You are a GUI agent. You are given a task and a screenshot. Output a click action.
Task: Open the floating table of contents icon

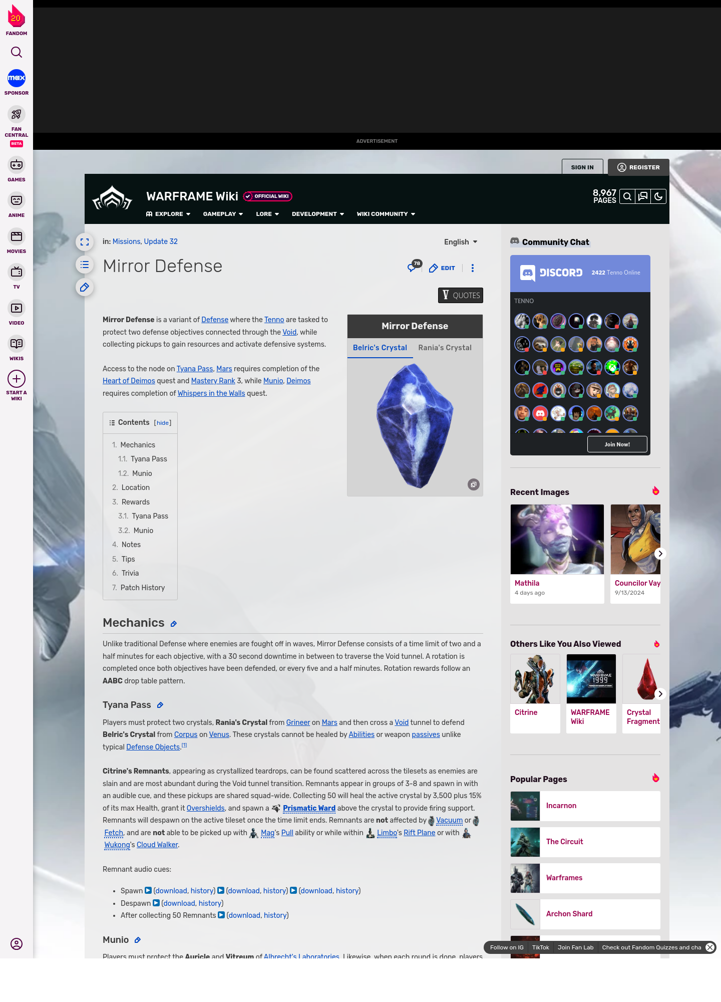click(x=85, y=265)
